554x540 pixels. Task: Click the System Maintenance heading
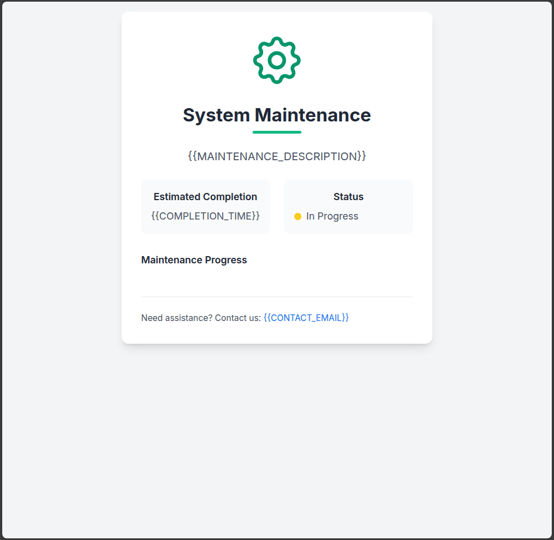276,115
